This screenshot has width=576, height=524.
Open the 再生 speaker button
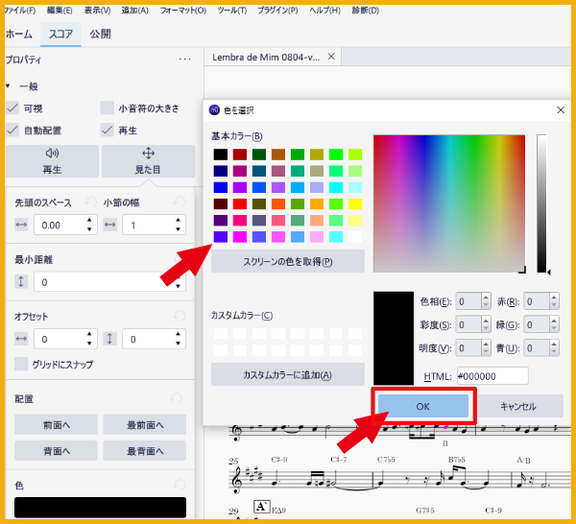(x=52, y=161)
